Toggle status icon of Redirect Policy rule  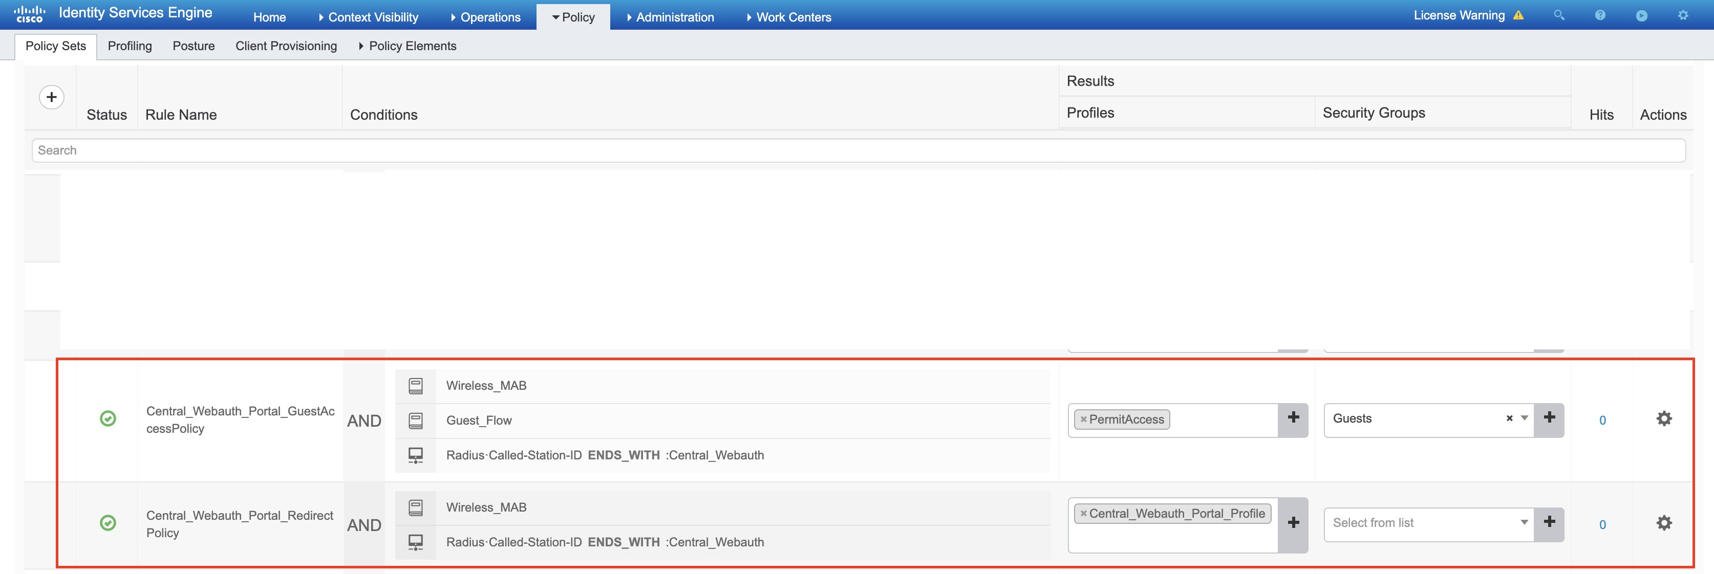coord(108,523)
